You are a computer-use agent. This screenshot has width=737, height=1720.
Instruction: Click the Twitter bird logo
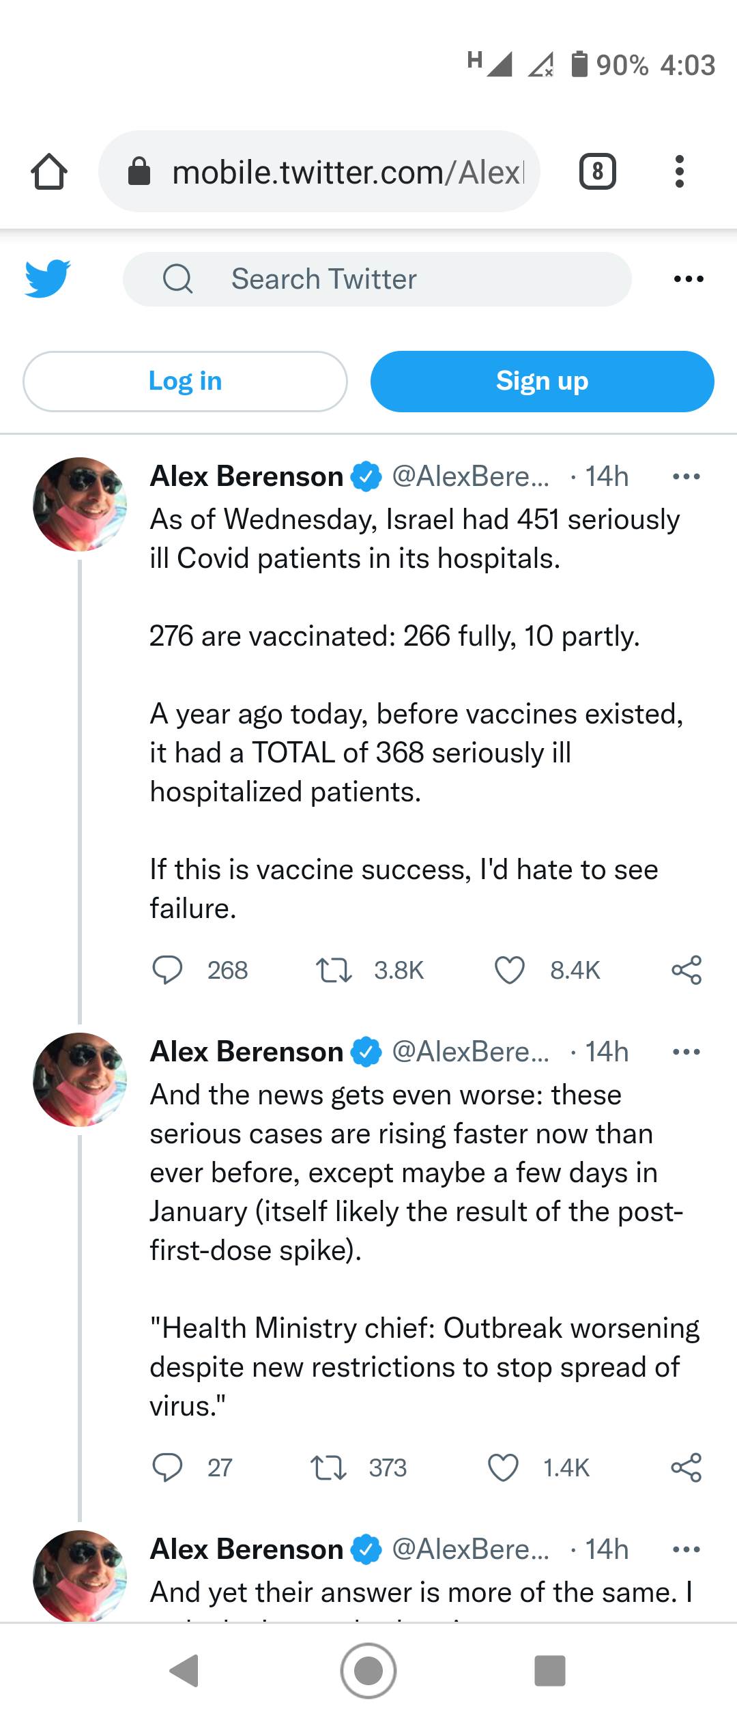[47, 278]
